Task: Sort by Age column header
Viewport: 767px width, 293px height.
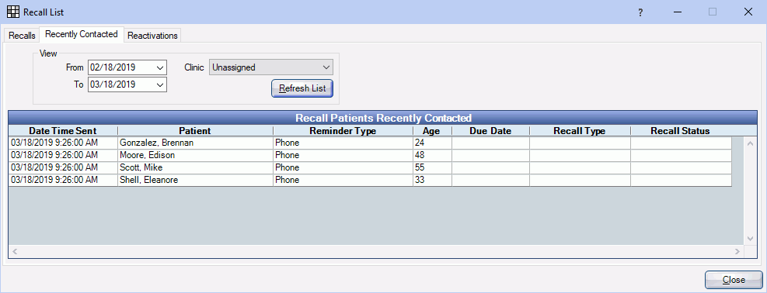Action: (432, 131)
